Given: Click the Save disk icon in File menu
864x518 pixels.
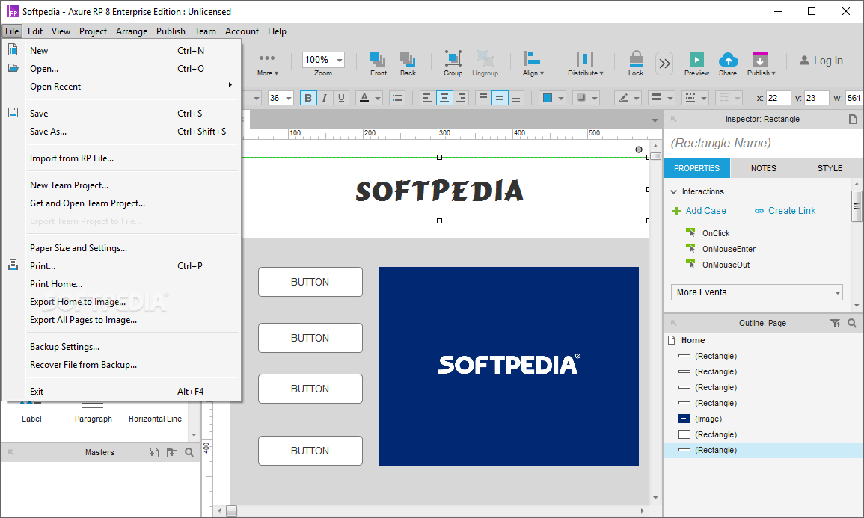Looking at the screenshot, I should 13,112.
